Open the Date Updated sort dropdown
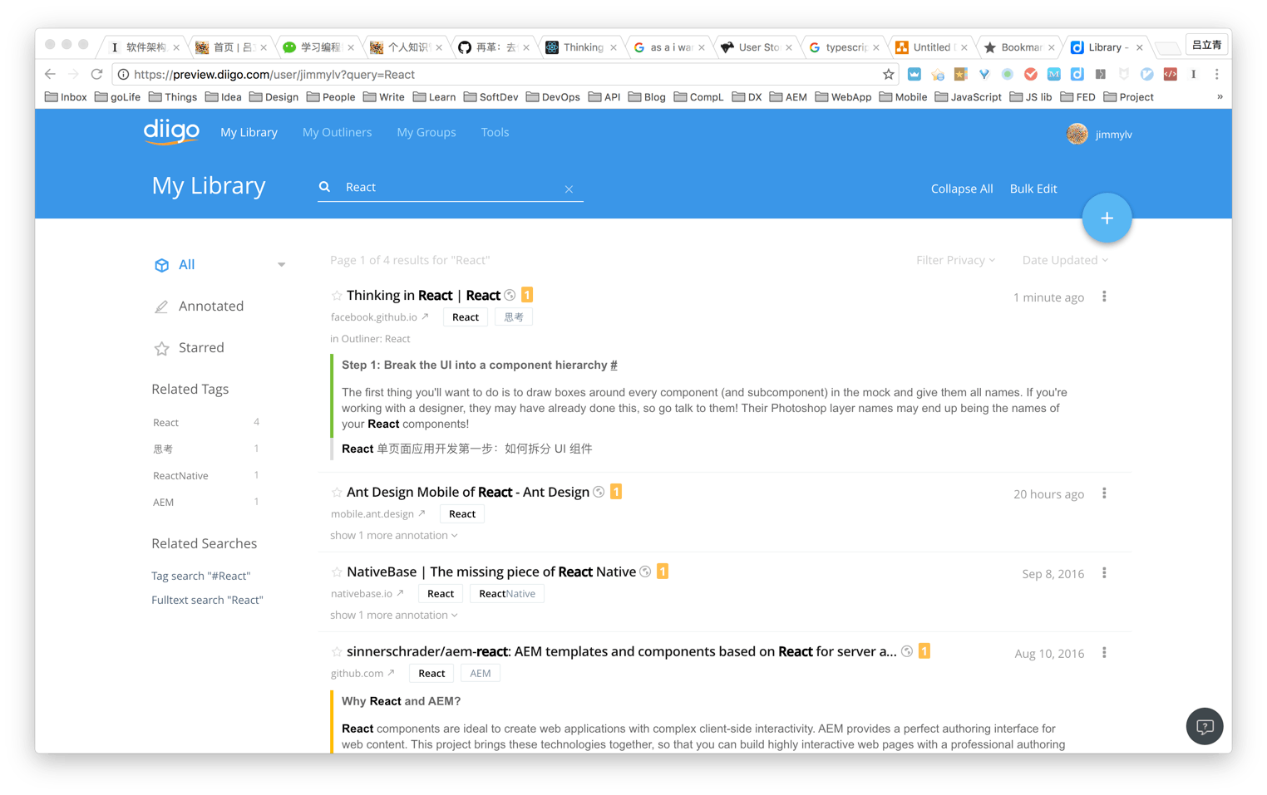Screen dimensions: 1267x795 tap(1065, 260)
